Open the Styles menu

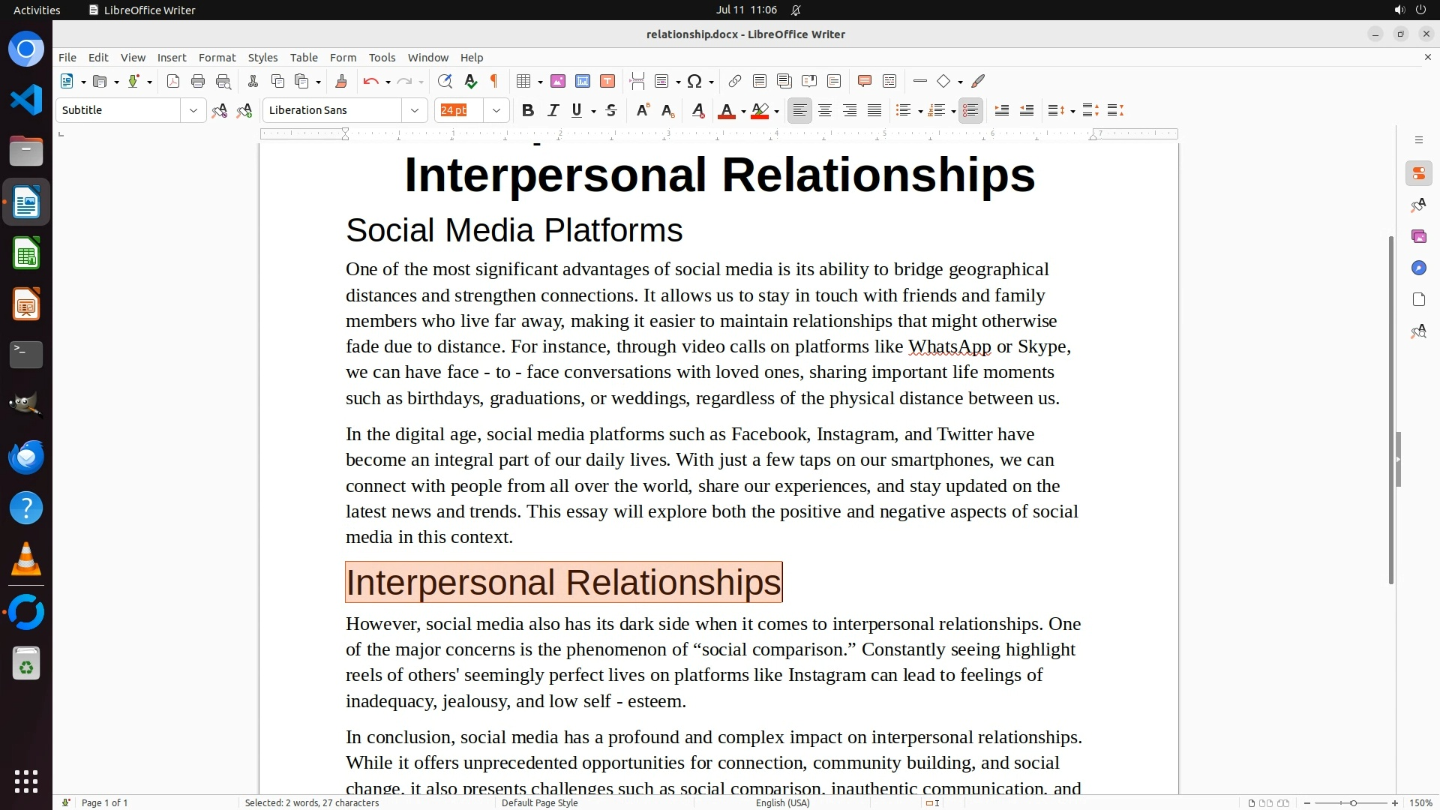pos(262,58)
